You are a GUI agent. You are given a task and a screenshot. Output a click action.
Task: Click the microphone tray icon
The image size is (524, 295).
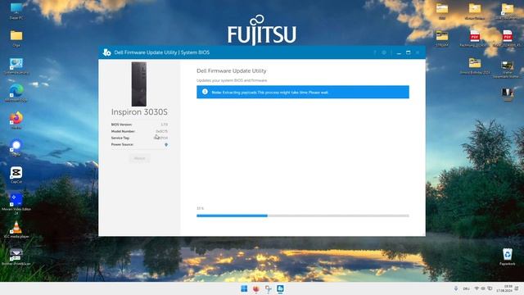[x=456, y=288]
